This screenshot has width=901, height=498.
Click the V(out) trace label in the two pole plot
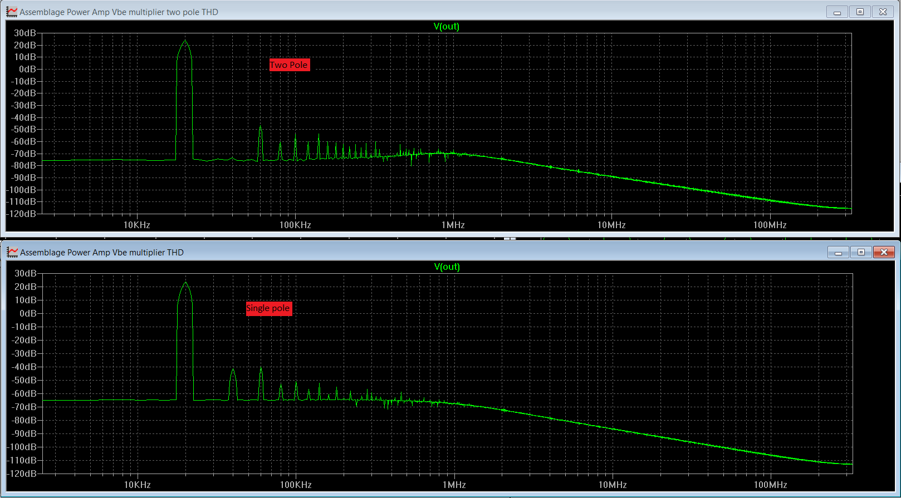click(x=447, y=26)
